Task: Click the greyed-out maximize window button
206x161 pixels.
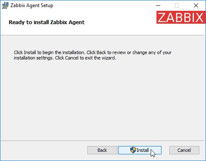Action: tap(177, 5)
